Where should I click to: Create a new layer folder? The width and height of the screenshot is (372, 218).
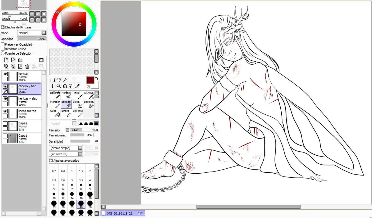[x=20, y=60]
